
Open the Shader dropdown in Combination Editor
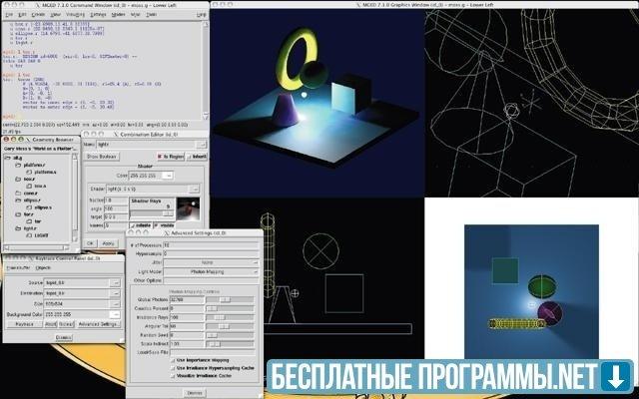[197, 189]
